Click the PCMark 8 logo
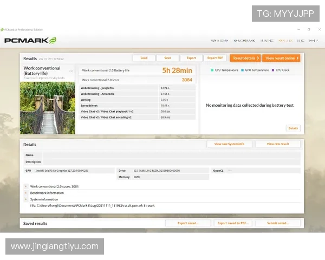 (x=30, y=40)
